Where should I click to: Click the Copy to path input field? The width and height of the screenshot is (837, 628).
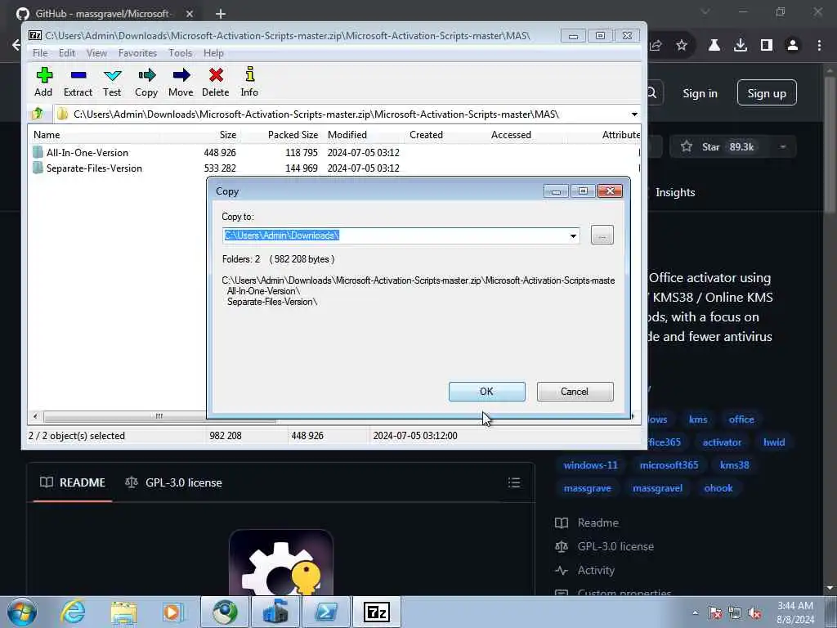[x=395, y=235]
